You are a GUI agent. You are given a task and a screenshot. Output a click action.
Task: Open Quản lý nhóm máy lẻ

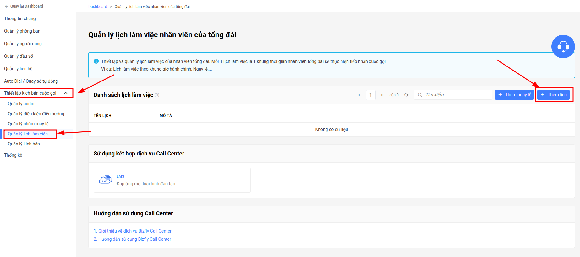point(28,124)
